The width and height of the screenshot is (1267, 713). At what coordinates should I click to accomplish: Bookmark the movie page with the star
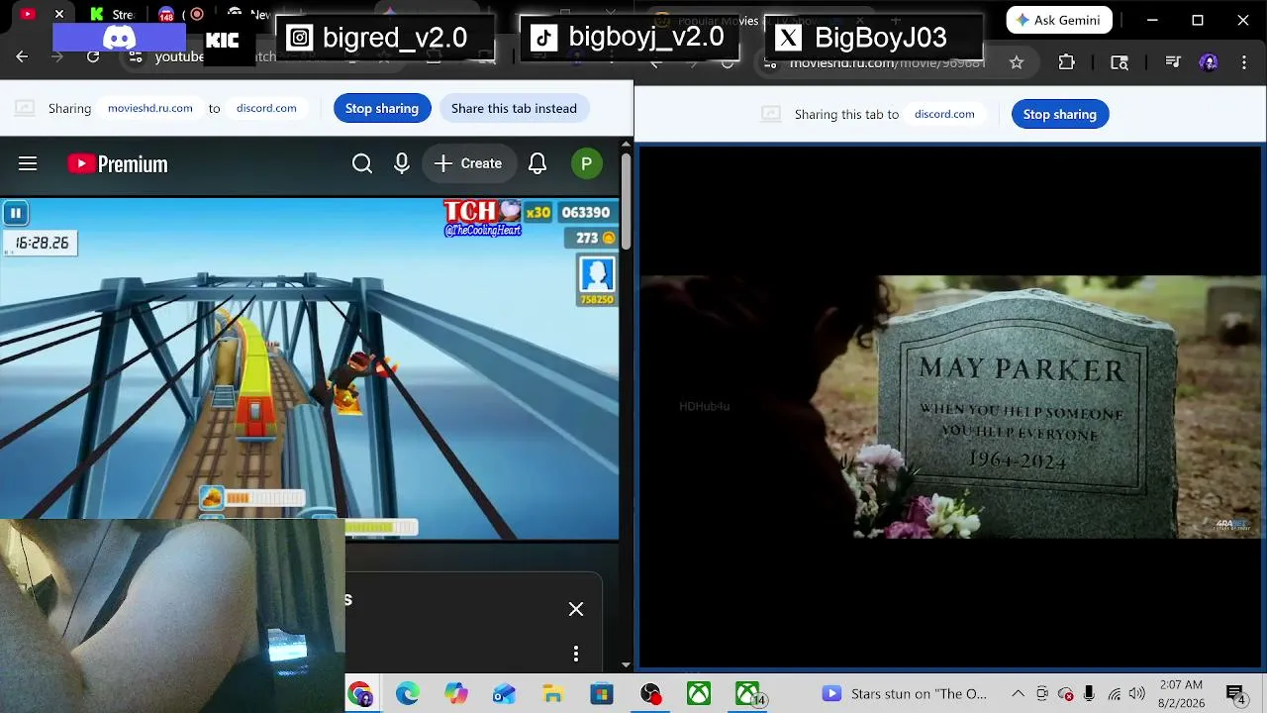(1017, 62)
